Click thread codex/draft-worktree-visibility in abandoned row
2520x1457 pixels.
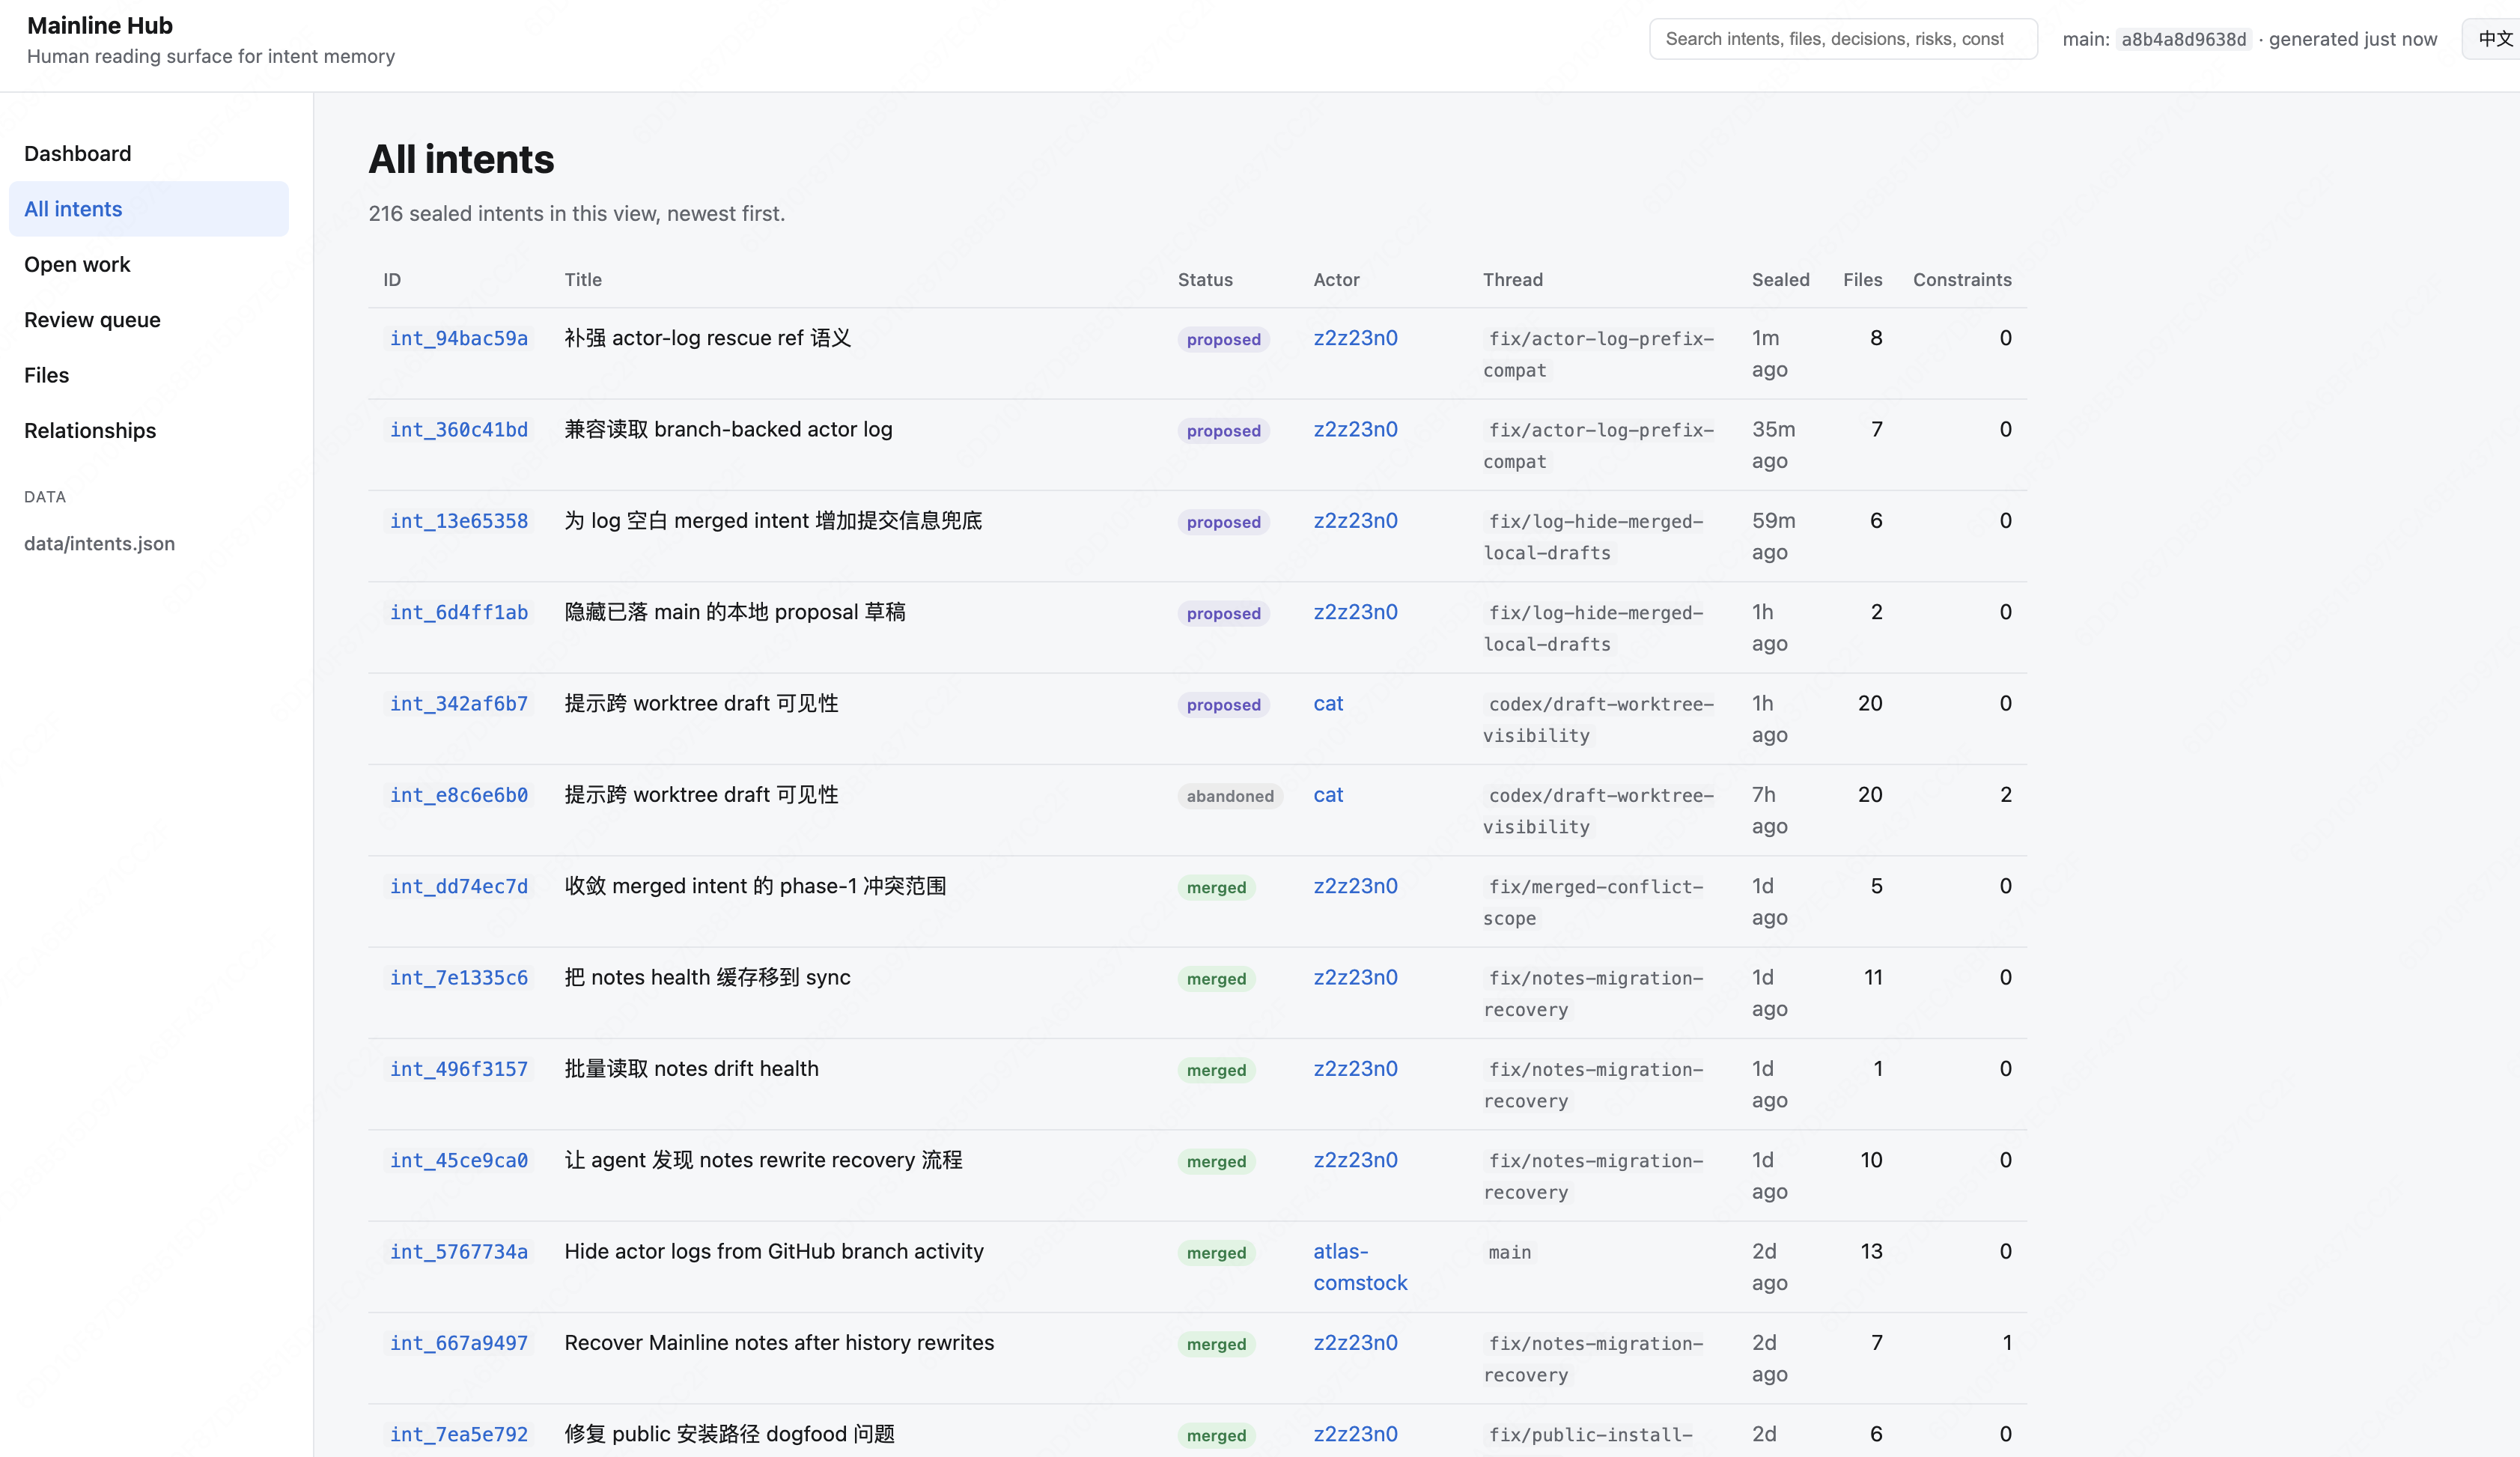[x=1600, y=811]
